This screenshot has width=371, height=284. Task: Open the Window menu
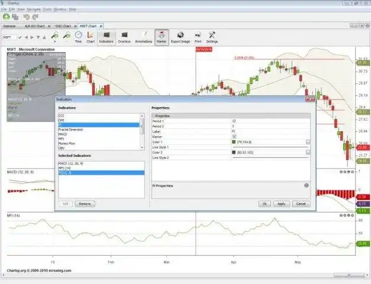tap(60, 9)
